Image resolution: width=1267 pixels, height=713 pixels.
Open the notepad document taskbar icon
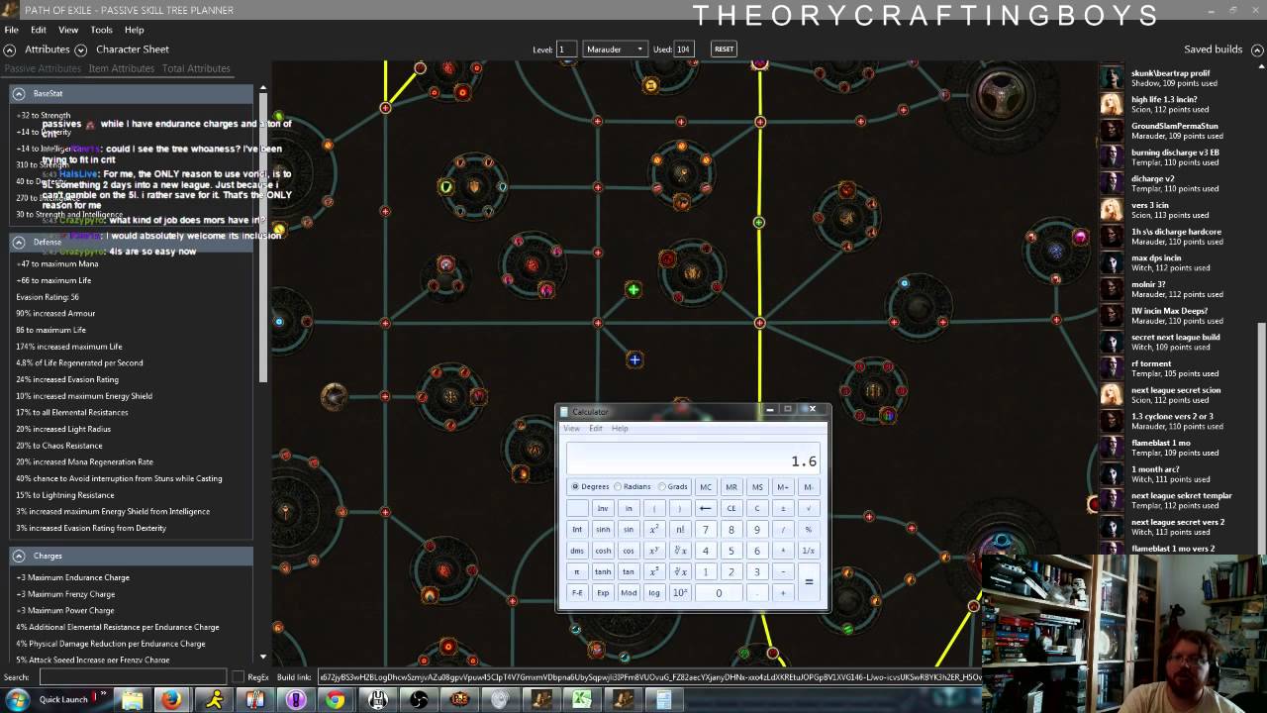pyautogui.click(x=663, y=699)
